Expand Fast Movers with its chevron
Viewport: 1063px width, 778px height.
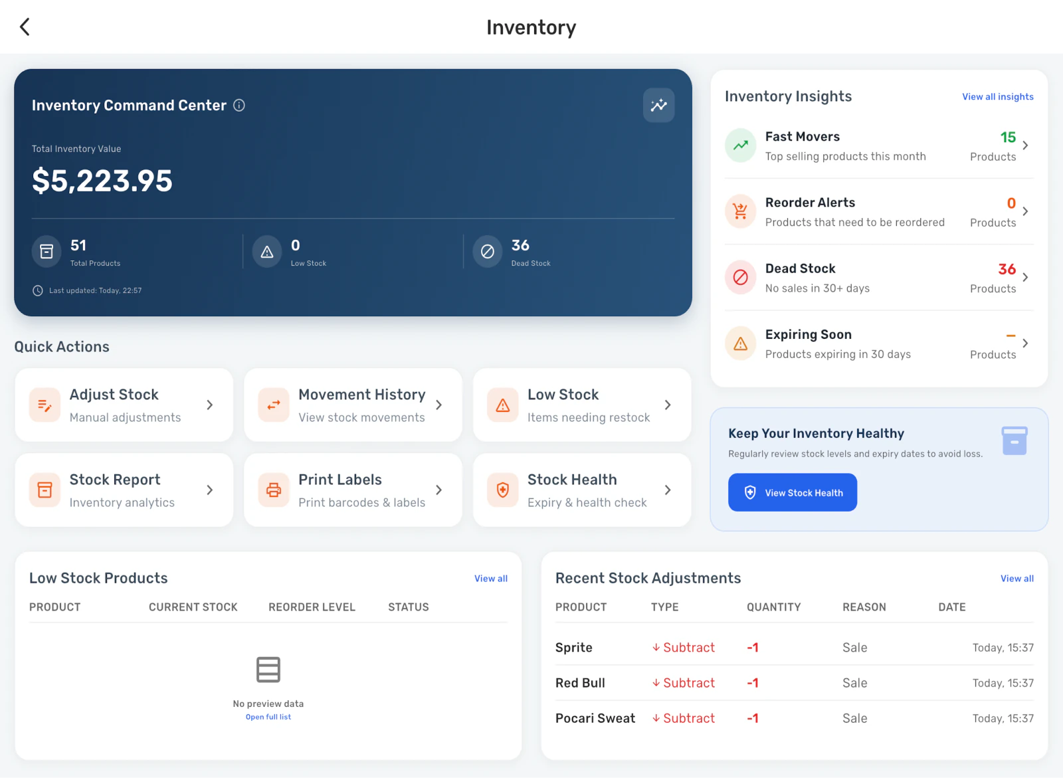click(x=1026, y=146)
